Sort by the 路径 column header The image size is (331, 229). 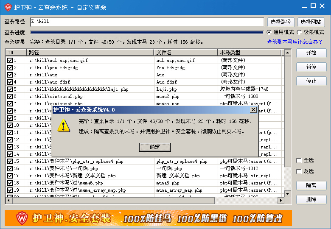point(90,53)
